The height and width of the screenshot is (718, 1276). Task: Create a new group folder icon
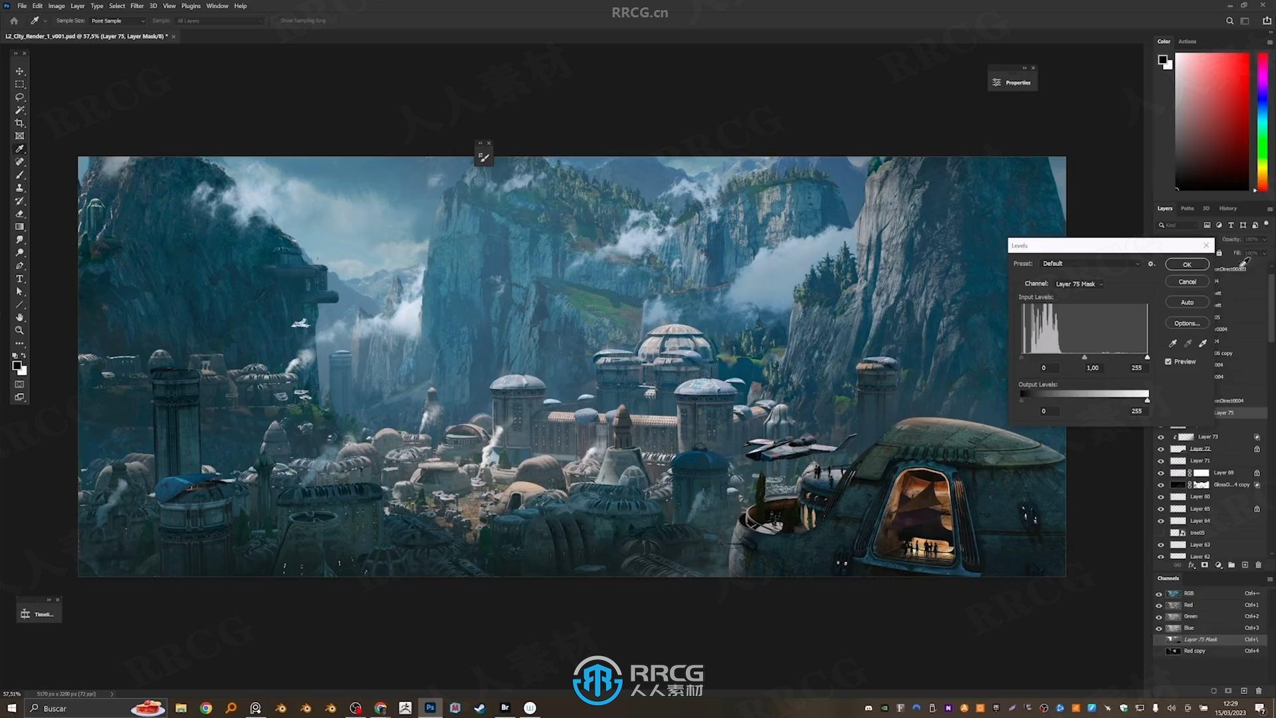point(1231,565)
